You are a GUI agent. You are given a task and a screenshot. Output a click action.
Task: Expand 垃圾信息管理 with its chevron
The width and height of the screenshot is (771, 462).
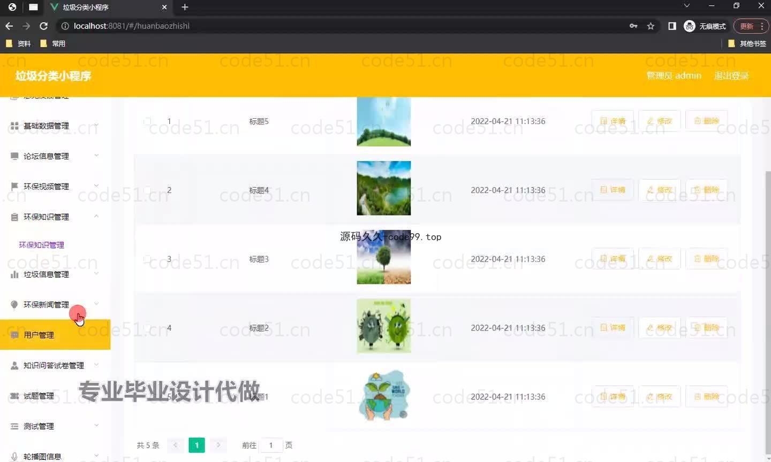(x=96, y=274)
